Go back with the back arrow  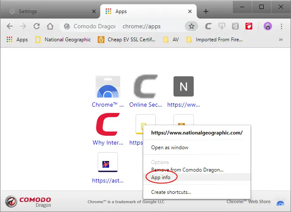pos(10,26)
